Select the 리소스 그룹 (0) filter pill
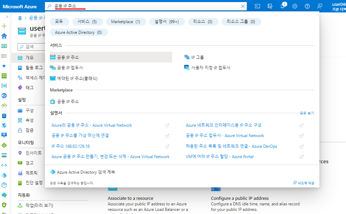Viewport: 346px width, 214px height. point(241,22)
